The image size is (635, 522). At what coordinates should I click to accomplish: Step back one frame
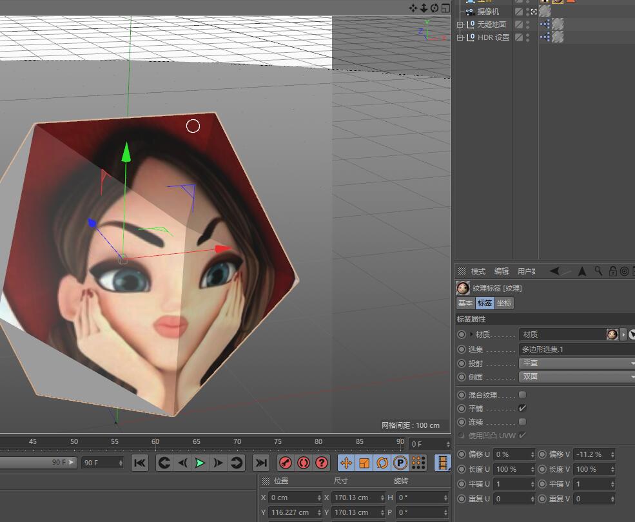pos(182,463)
